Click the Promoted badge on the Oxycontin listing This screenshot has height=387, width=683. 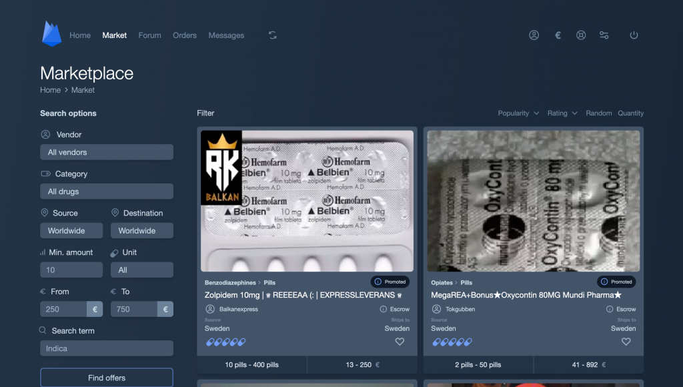(616, 282)
